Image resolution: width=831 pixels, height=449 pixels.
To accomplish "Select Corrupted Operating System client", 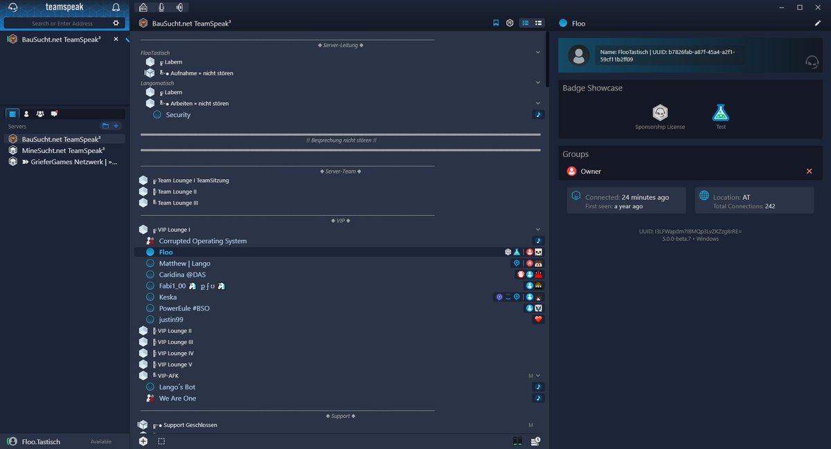I will point(203,241).
